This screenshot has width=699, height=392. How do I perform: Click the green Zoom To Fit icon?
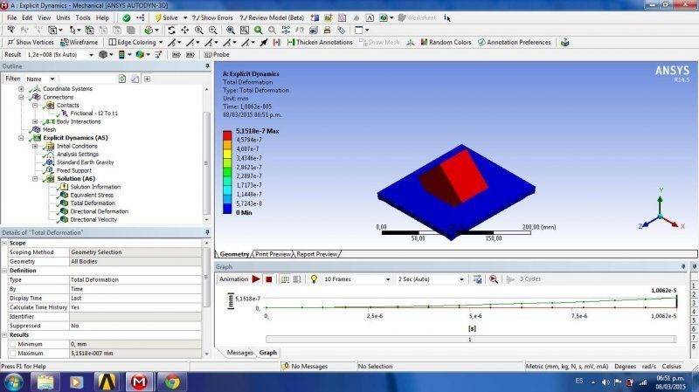coord(258,30)
